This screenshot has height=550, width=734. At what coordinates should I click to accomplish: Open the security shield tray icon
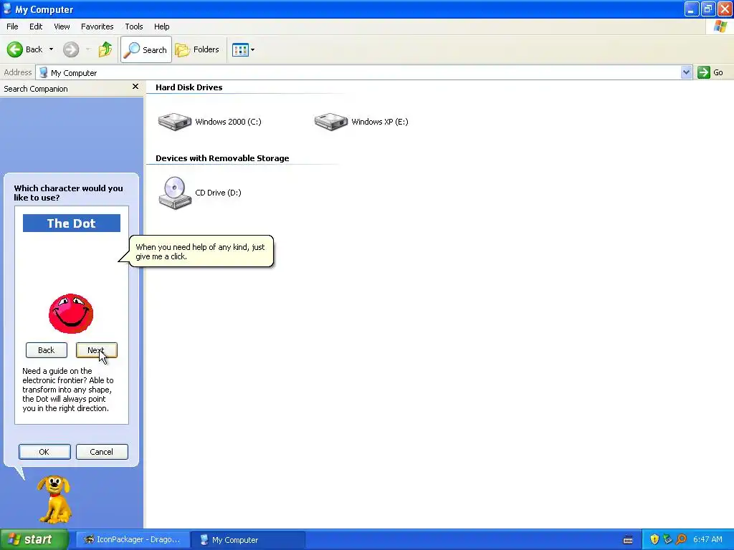tap(654, 540)
